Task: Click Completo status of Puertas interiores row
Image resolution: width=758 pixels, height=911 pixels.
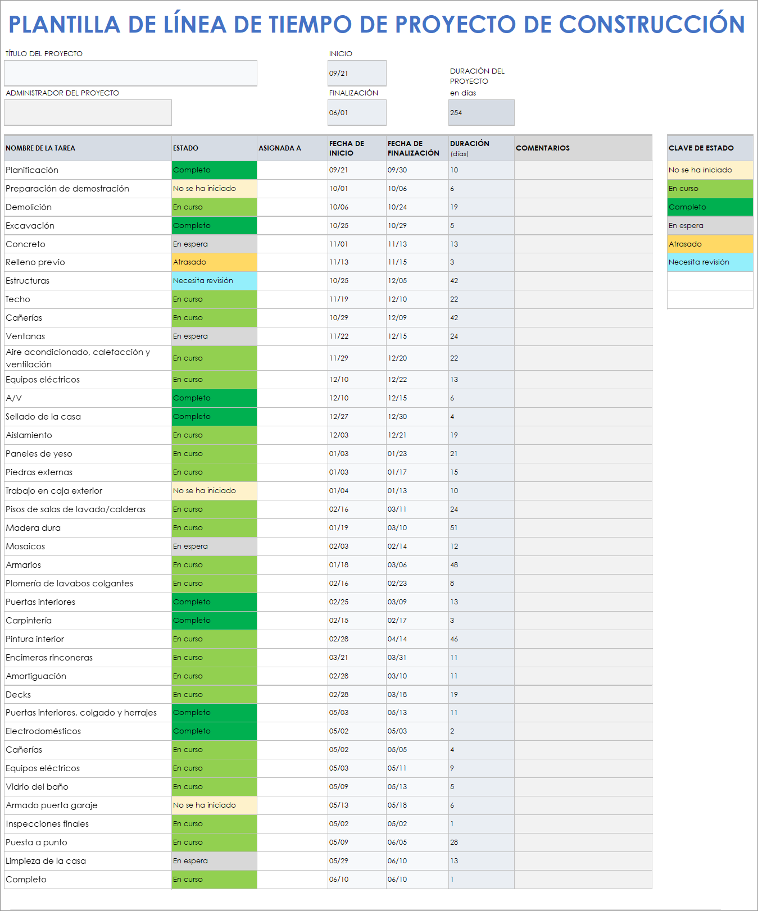Action: 214,602
